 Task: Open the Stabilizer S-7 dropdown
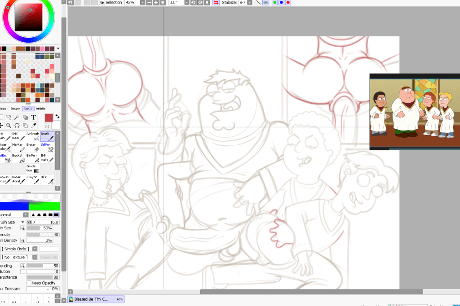coord(249,3)
